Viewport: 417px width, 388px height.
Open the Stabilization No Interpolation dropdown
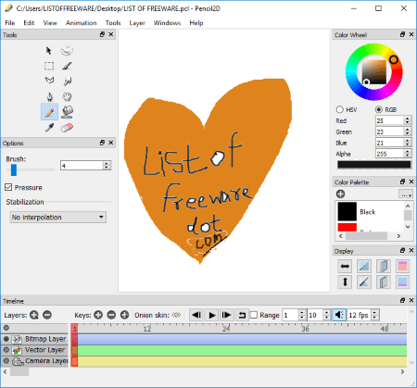pyautogui.click(x=58, y=217)
